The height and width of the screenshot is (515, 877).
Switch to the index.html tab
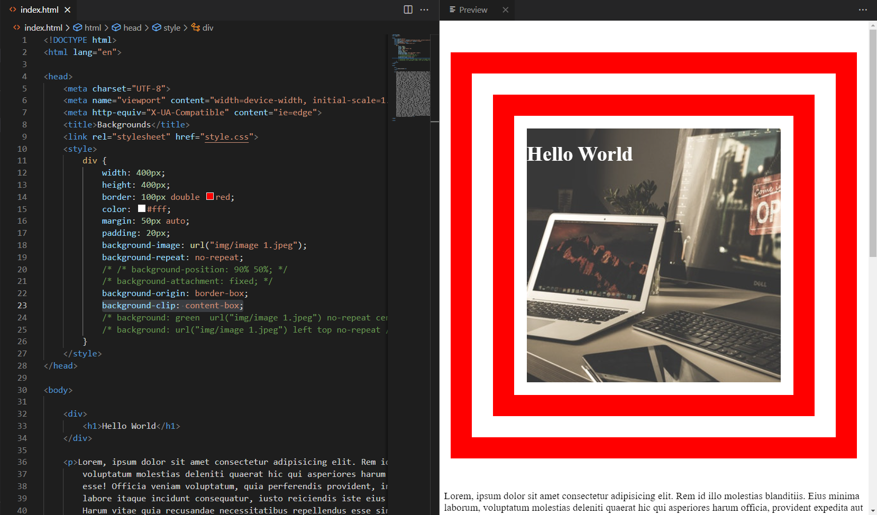pyautogui.click(x=39, y=10)
